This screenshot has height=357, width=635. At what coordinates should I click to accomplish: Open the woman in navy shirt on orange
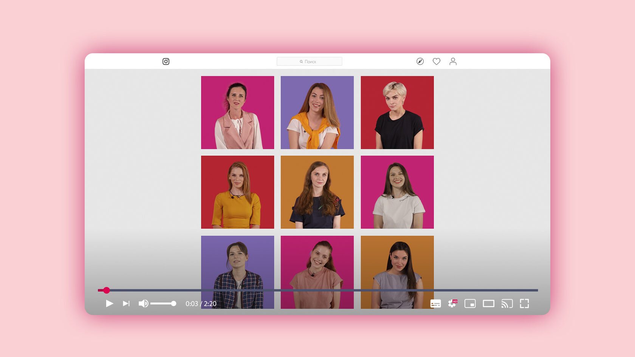coord(317,192)
